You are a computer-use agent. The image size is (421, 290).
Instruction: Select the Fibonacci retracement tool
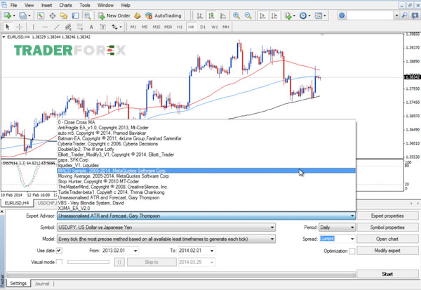[80, 27]
